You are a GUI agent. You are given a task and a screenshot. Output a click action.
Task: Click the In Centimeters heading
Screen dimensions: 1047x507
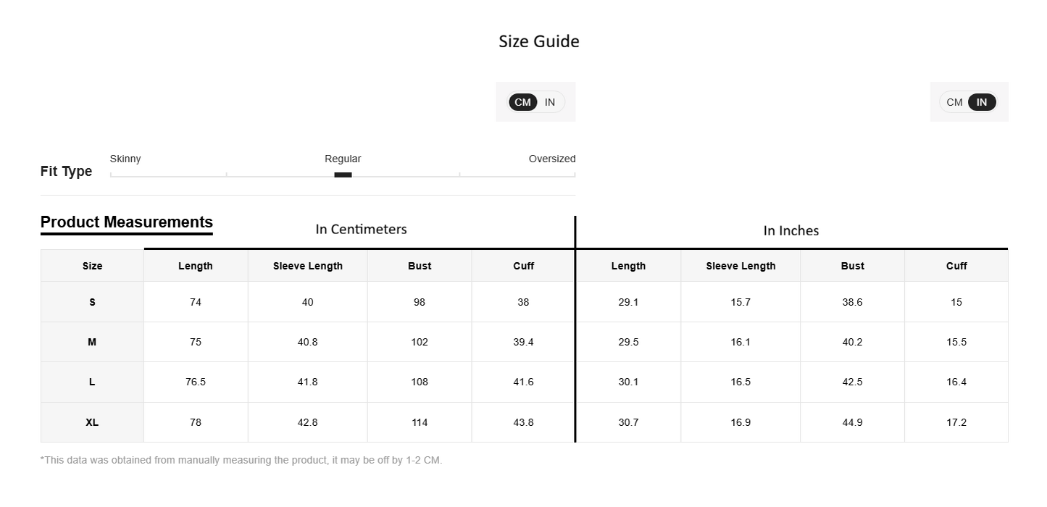[x=362, y=229]
